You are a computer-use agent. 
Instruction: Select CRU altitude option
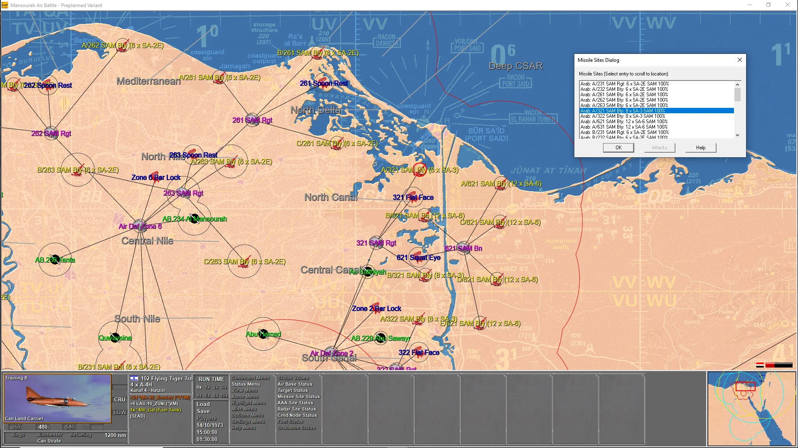tap(120, 400)
